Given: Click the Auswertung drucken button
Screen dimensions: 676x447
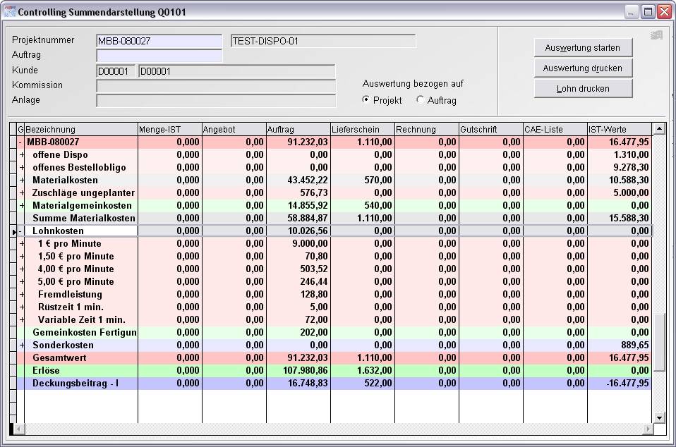Looking at the screenshot, I should click(582, 68).
